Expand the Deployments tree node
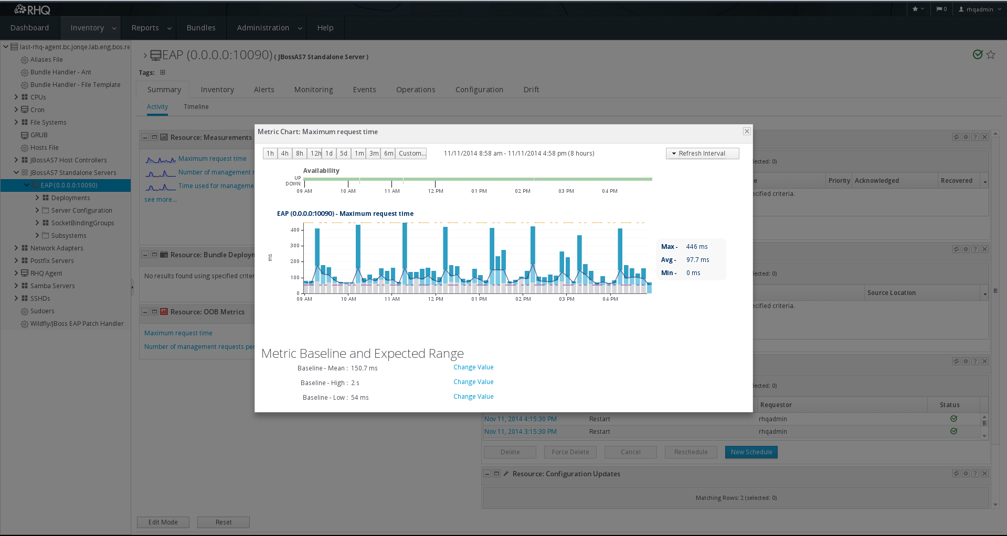Screen dimensions: 1007x536 [37, 198]
